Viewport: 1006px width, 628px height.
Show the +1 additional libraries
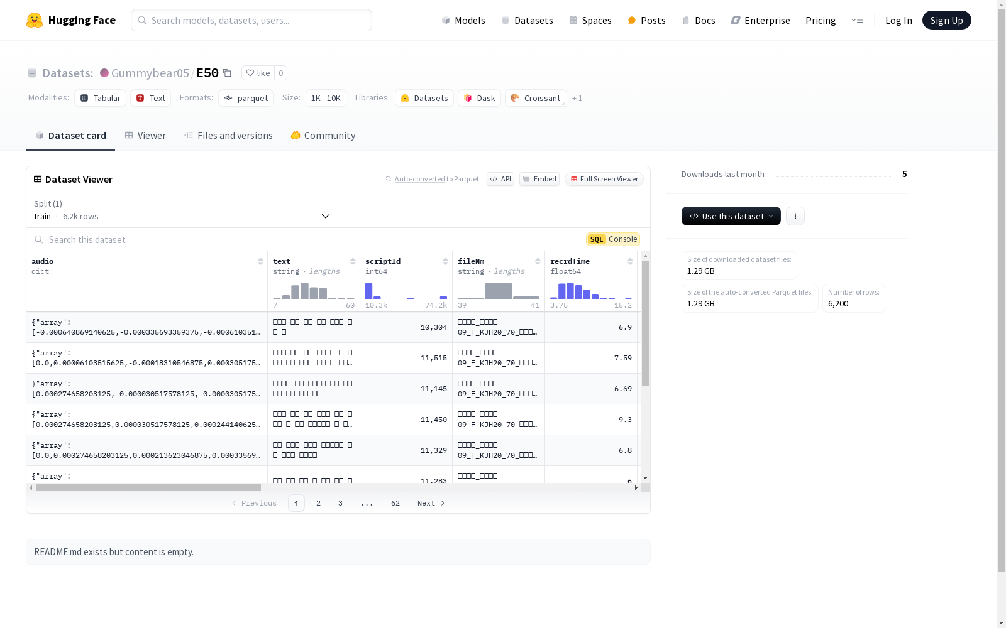[x=577, y=98]
